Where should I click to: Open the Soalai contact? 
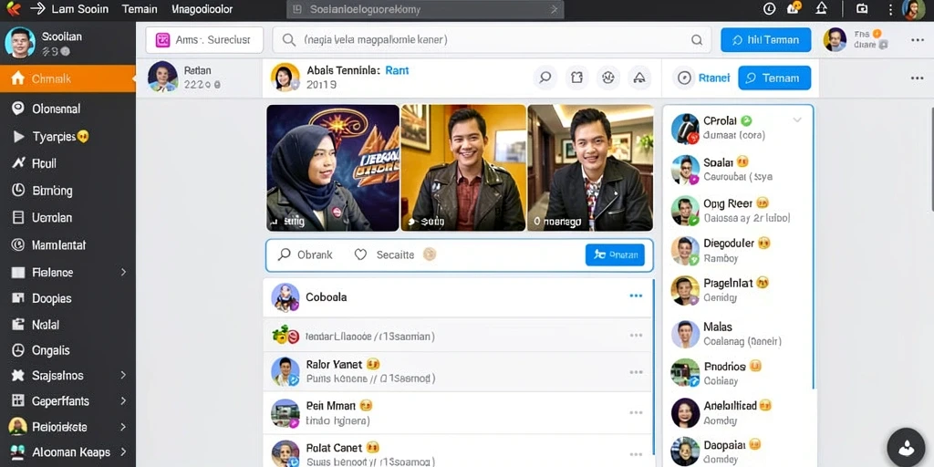click(737, 169)
